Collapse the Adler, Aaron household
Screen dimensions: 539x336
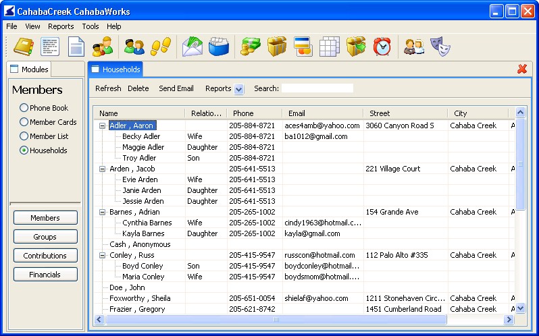point(103,125)
